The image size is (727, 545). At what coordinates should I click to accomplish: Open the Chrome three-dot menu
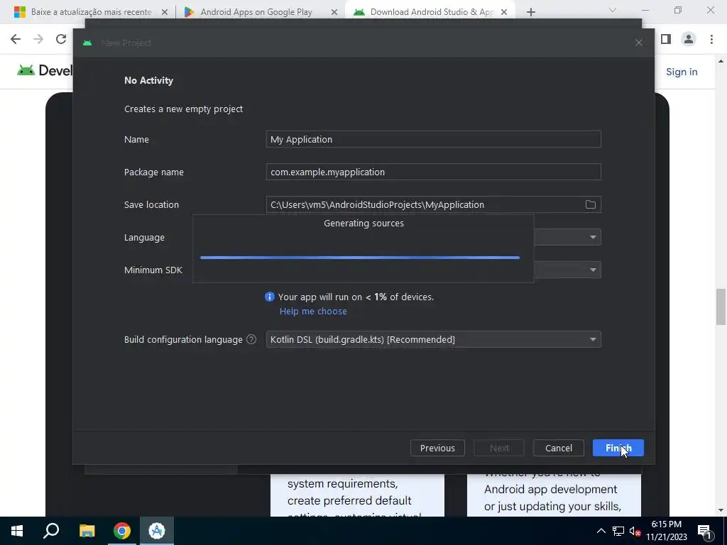tap(711, 39)
